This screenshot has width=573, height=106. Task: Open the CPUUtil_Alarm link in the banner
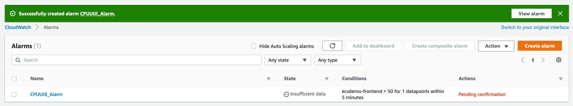(97, 14)
